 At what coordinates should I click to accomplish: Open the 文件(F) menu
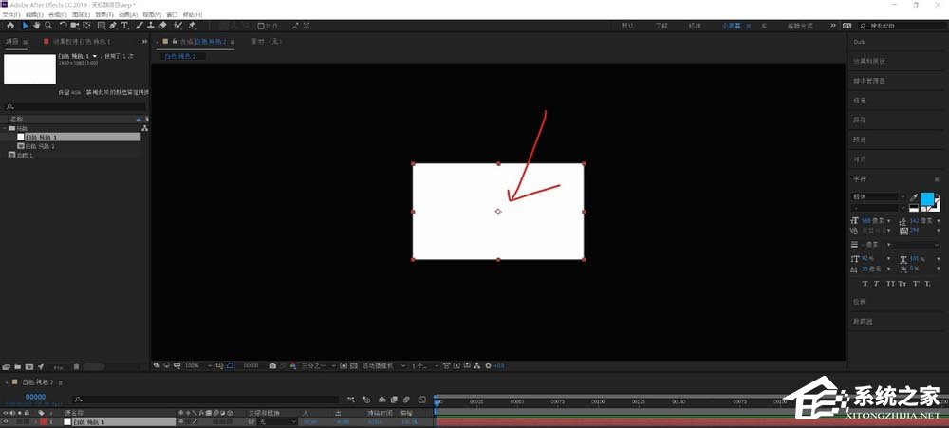coord(10,15)
